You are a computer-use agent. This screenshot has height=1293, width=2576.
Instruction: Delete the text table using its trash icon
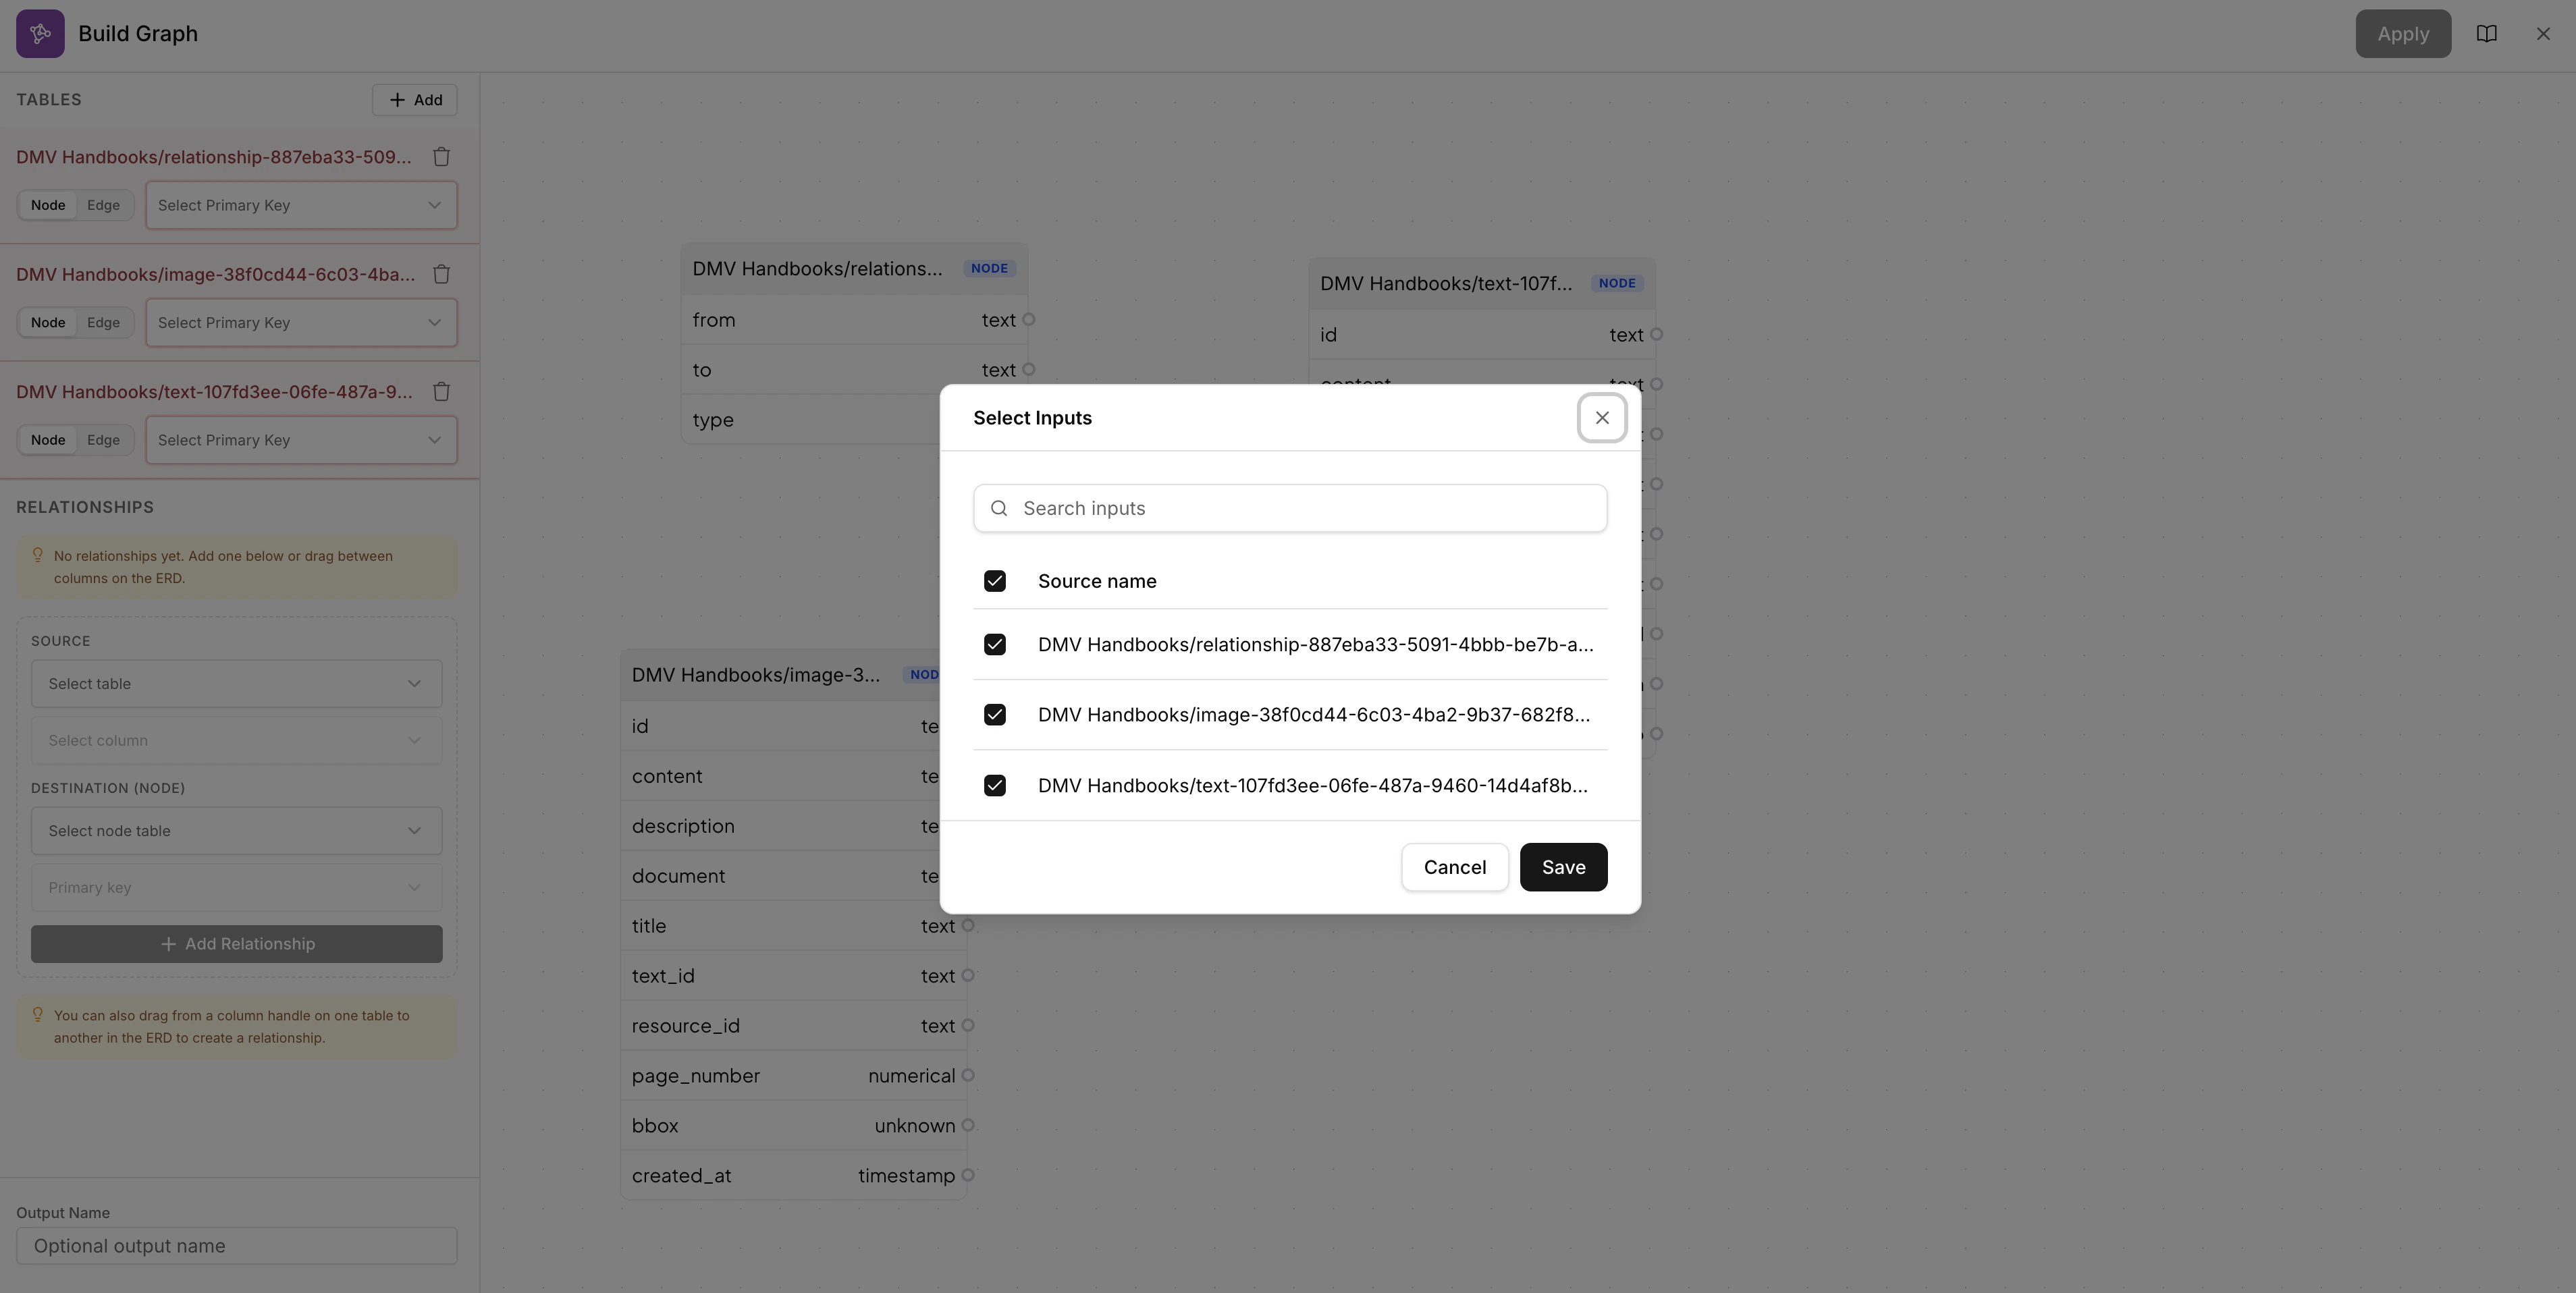[x=441, y=391]
